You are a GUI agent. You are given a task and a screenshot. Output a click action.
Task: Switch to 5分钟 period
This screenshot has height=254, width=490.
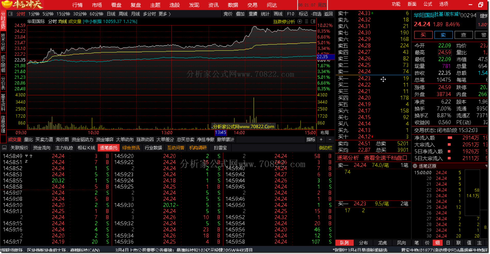(x=48, y=14)
